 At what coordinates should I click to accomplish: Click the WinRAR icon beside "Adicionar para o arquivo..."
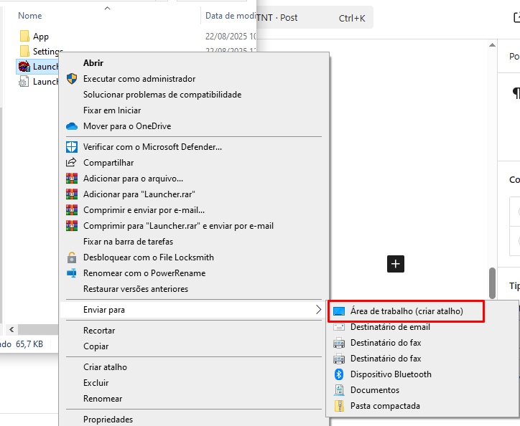(71, 179)
